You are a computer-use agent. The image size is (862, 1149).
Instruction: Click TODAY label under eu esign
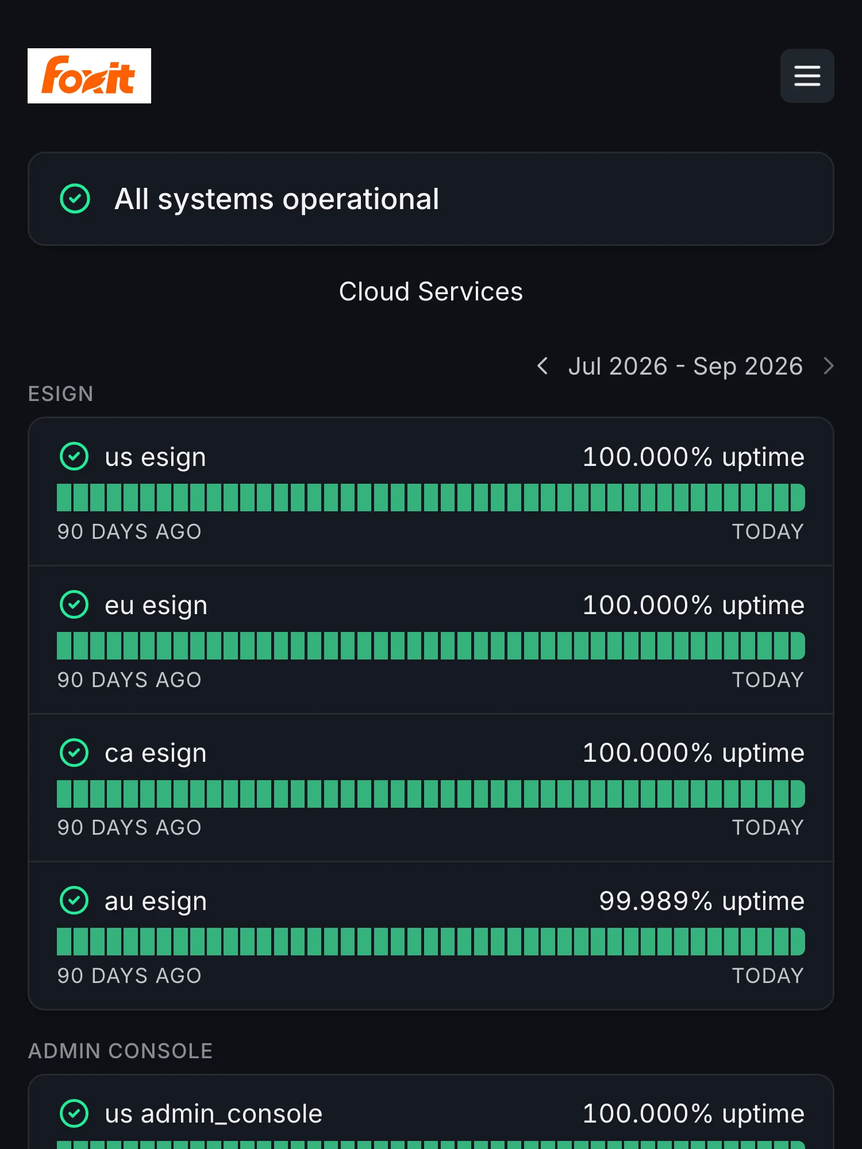(x=768, y=680)
